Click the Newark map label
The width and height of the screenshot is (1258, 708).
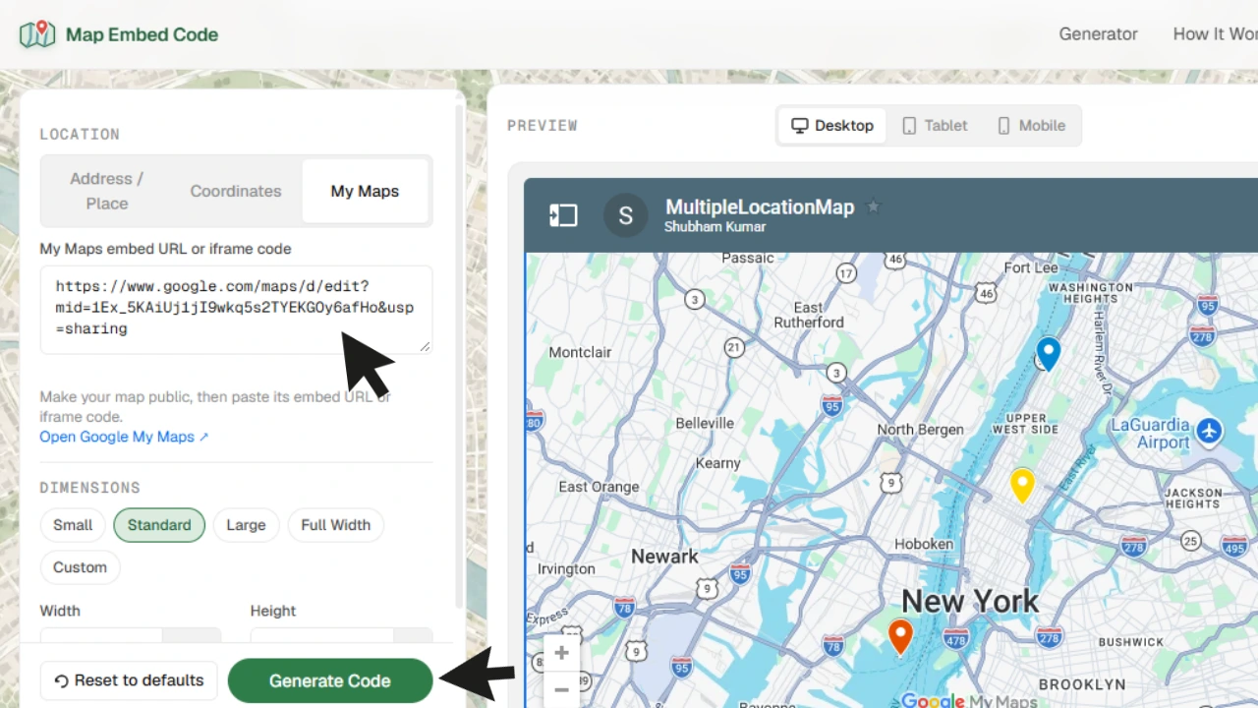[664, 557]
